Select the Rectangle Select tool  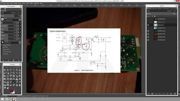pyautogui.click(x=5, y=70)
